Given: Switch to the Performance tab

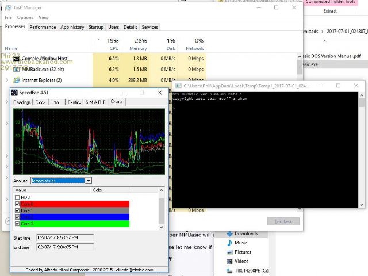Looking at the screenshot, I should tap(43, 27).
